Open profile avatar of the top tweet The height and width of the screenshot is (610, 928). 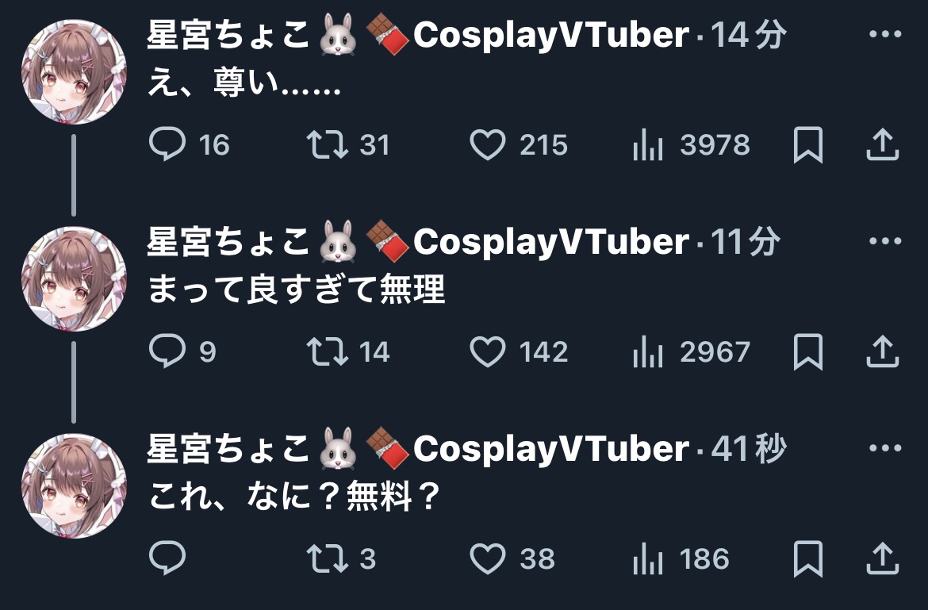point(74,71)
